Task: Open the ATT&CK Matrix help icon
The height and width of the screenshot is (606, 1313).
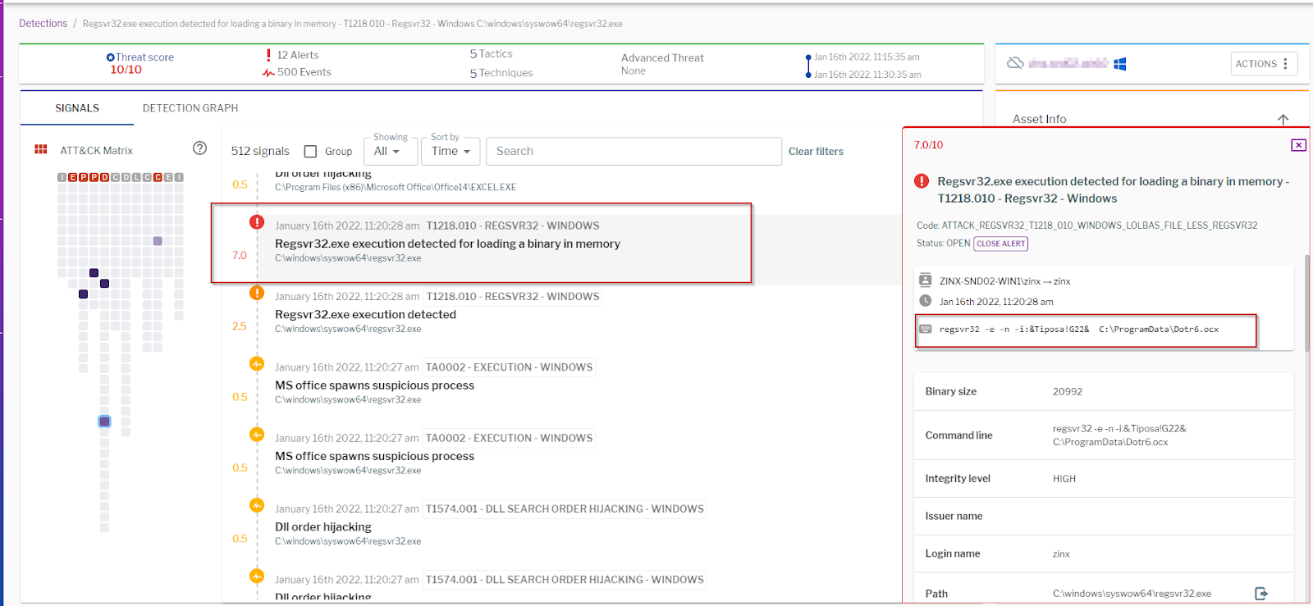Action: pos(199,148)
